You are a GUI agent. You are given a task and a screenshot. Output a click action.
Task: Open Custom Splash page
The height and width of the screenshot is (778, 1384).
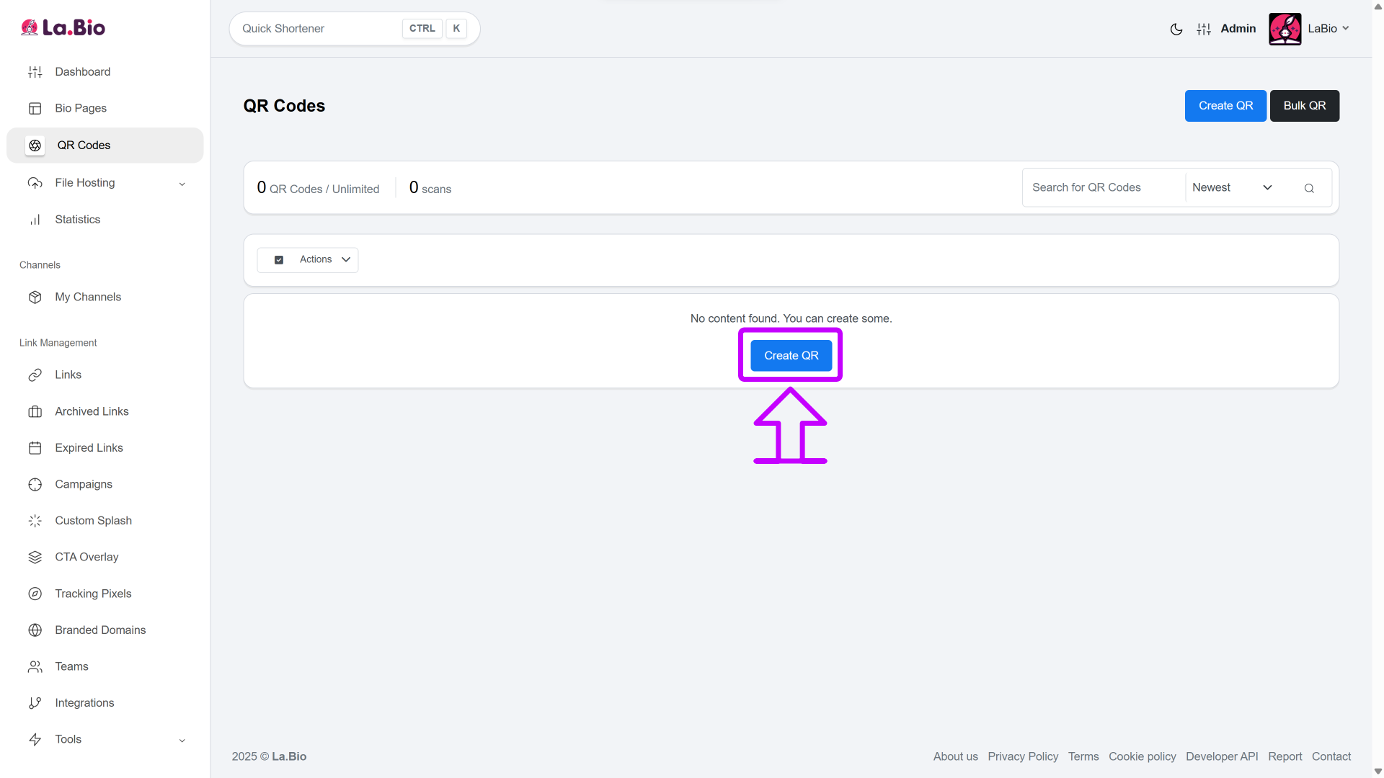click(x=93, y=520)
